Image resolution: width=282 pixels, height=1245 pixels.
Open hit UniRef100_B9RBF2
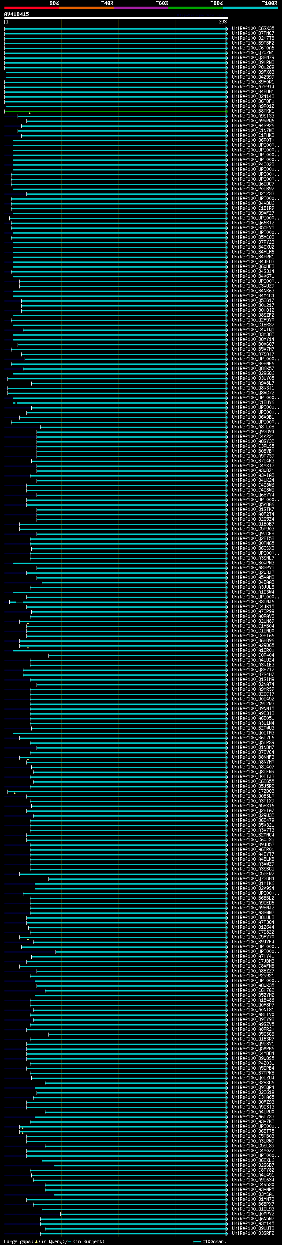[x=253, y=43]
